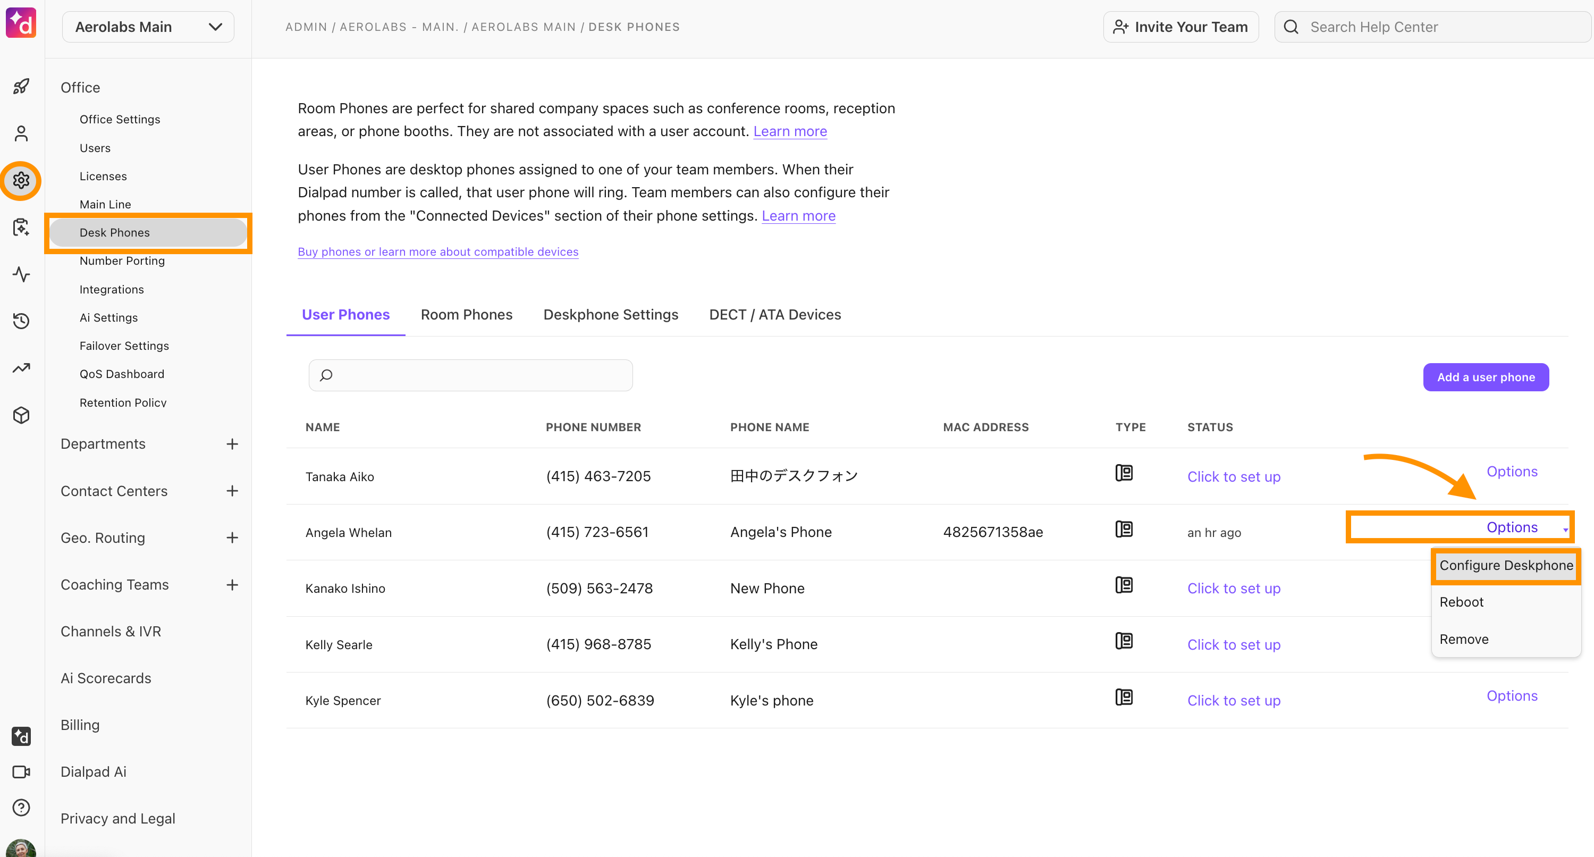Open Billing in the sidebar
This screenshot has width=1594, height=857.
[x=80, y=725]
